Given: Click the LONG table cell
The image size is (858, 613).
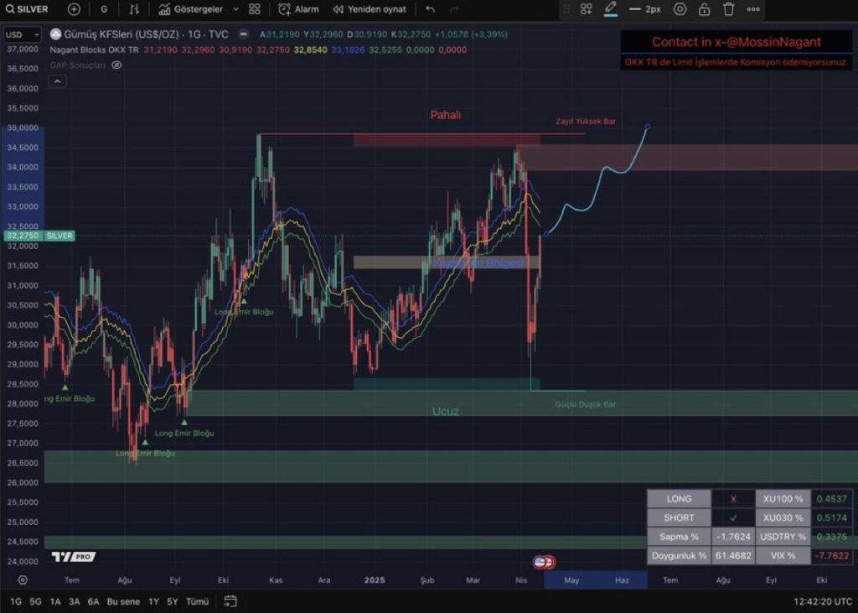Looking at the screenshot, I should (x=679, y=499).
